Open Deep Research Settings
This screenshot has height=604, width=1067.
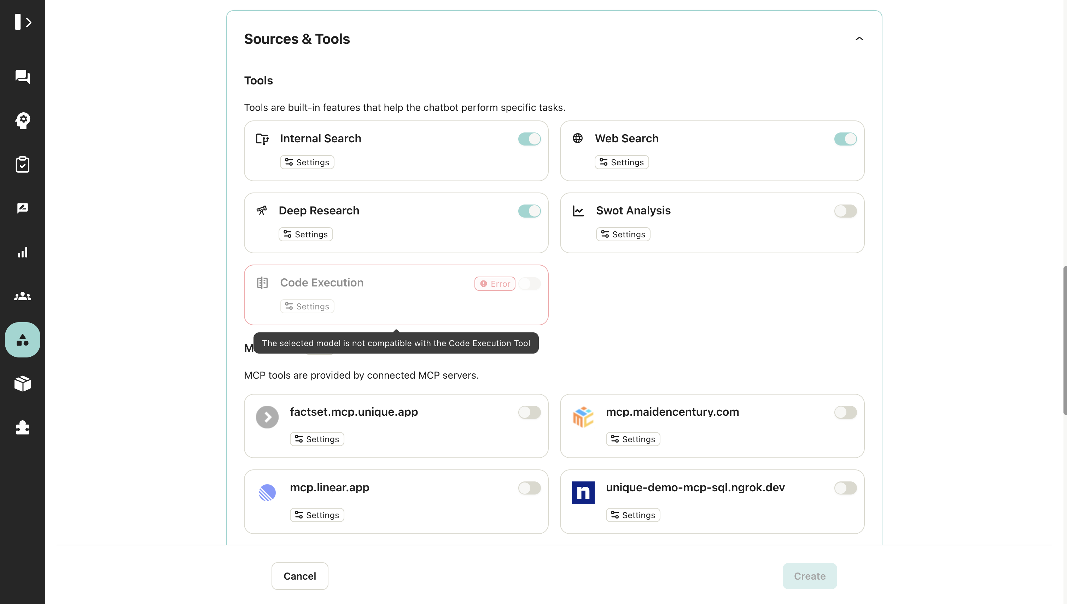[305, 235]
